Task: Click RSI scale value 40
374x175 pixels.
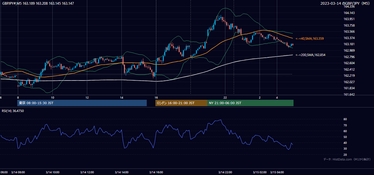Action: click(x=345, y=143)
